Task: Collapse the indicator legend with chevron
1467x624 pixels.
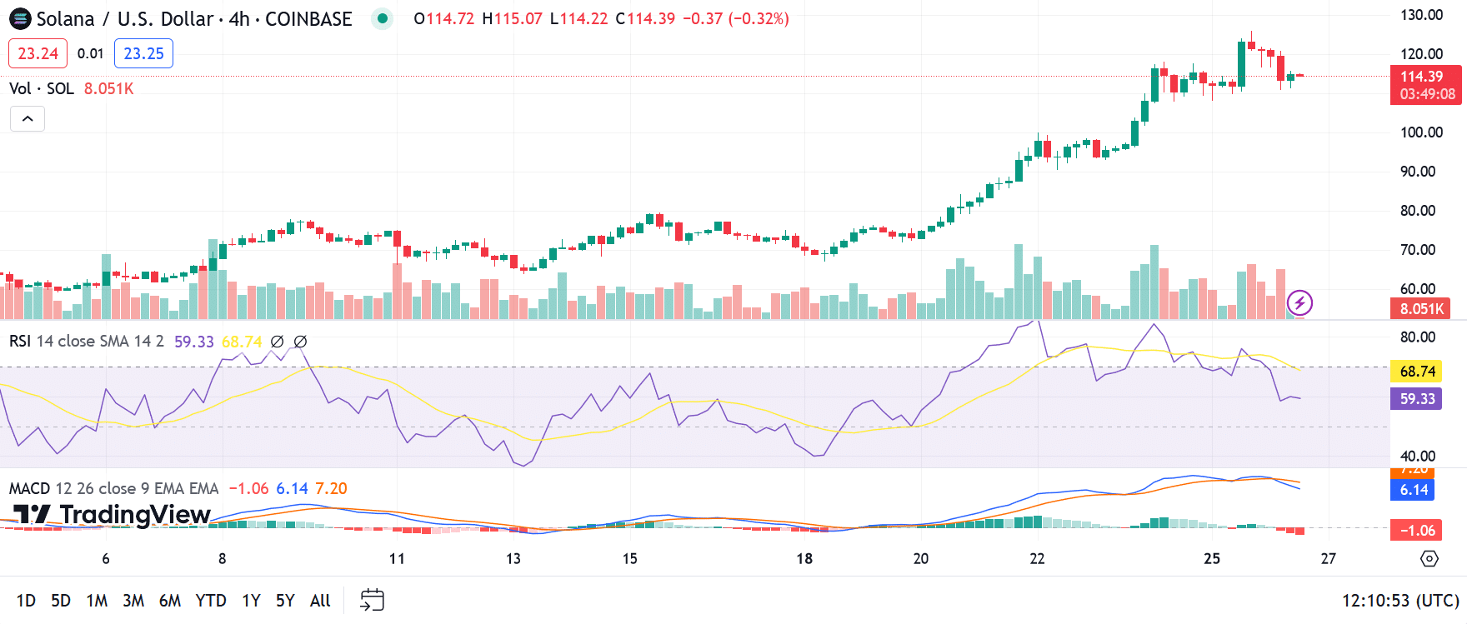Action: (28, 119)
